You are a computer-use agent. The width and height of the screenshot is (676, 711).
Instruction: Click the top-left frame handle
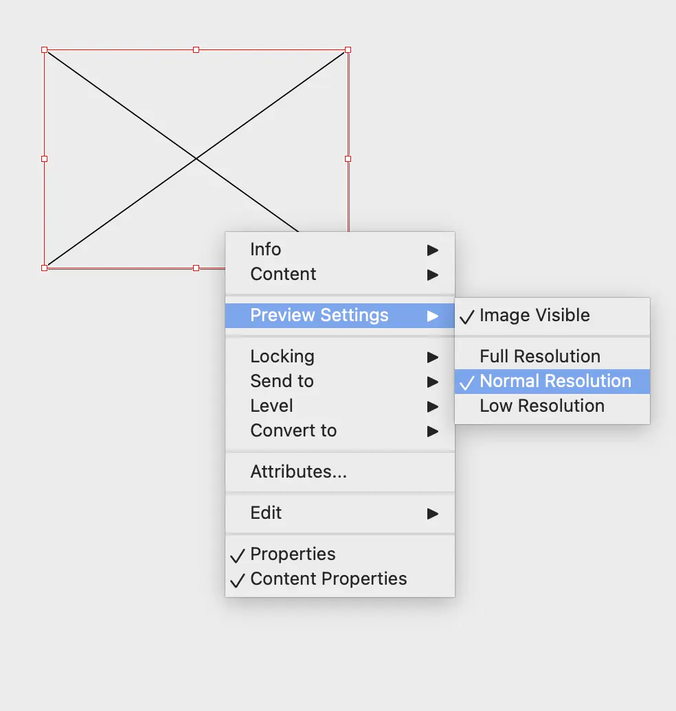[45, 50]
